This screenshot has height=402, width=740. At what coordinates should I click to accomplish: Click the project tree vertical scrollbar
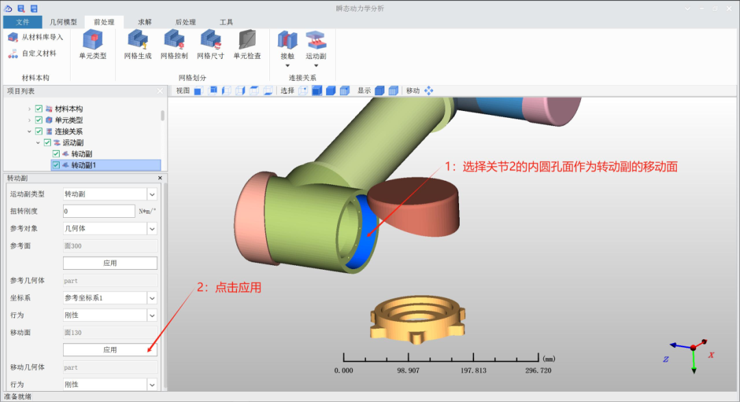click(162, 116)
